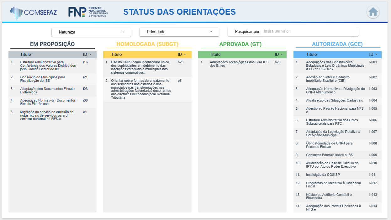Open the Natureza dropdown filter

[x=91, y=32]
